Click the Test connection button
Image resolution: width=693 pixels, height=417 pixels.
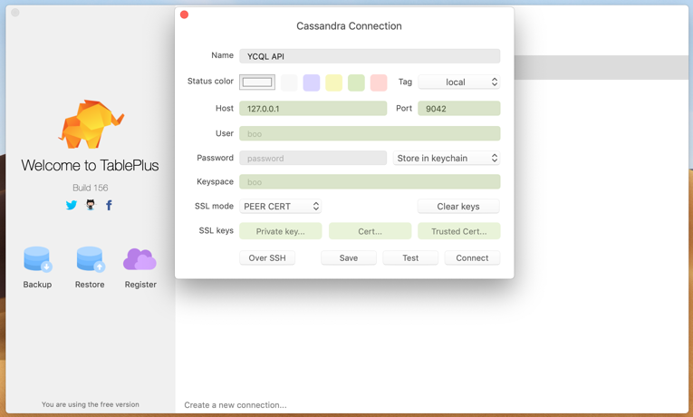pos(410,258)
